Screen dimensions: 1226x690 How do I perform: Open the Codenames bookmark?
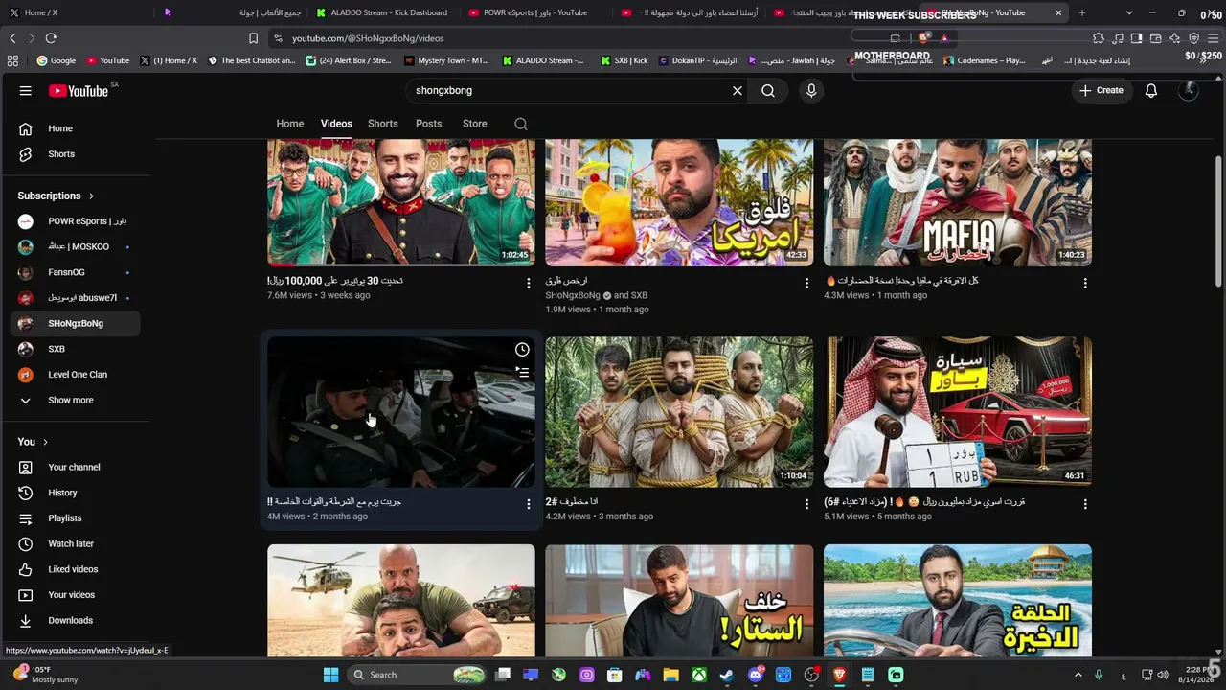click(x=984, y=60)
